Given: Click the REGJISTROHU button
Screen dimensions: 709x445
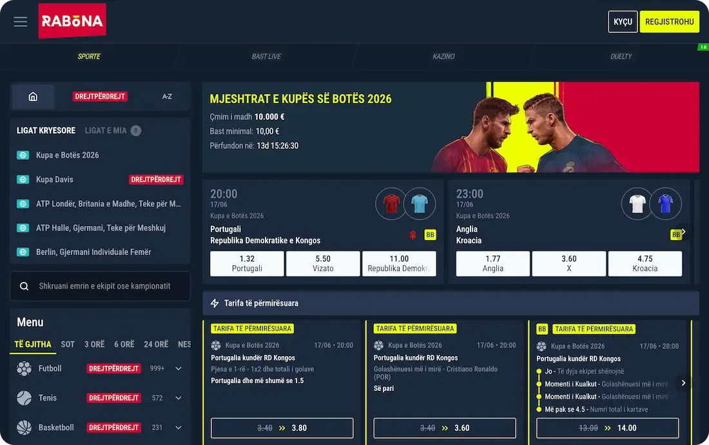Looking at the screenshot, I should pyautogui.click(x=670, y=22).
